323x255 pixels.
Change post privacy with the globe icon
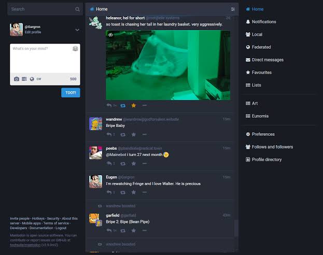click(x=32, y=79)
